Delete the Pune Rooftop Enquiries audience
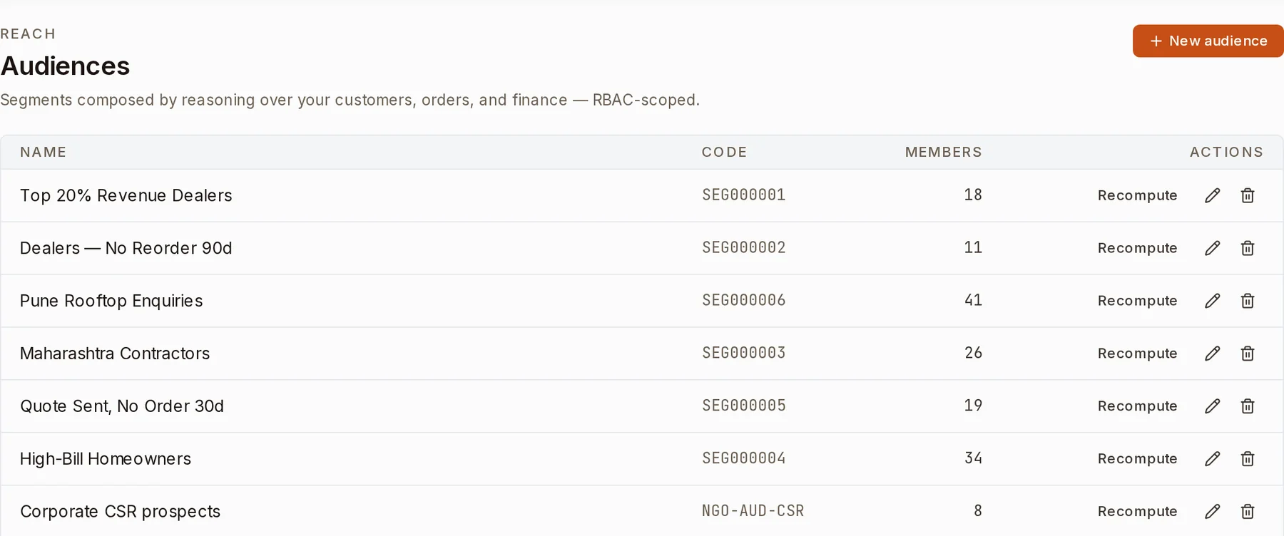The image size is (1284, 536). [1247, 301]
